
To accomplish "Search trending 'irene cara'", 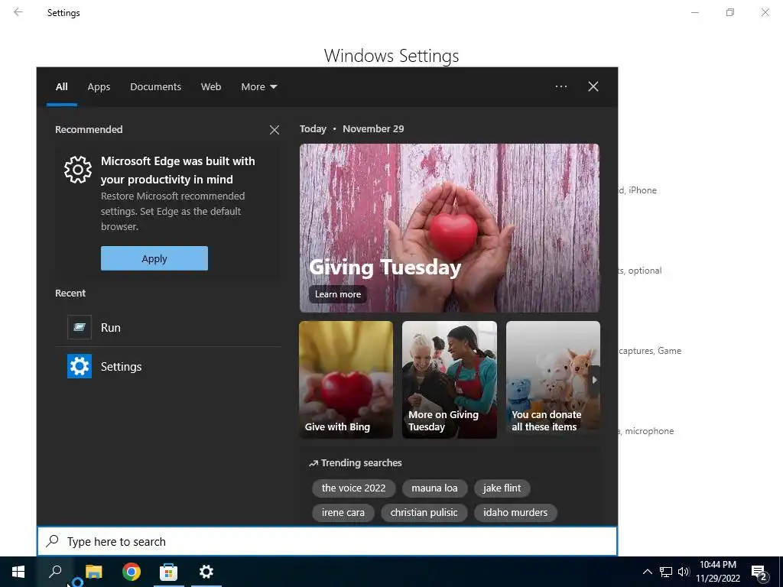I will tap(343, 513).
